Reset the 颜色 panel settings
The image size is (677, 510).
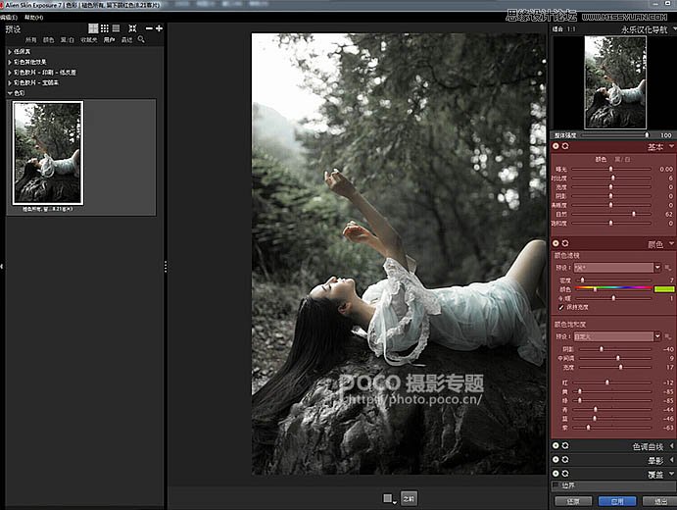click(x=565, y=243)
